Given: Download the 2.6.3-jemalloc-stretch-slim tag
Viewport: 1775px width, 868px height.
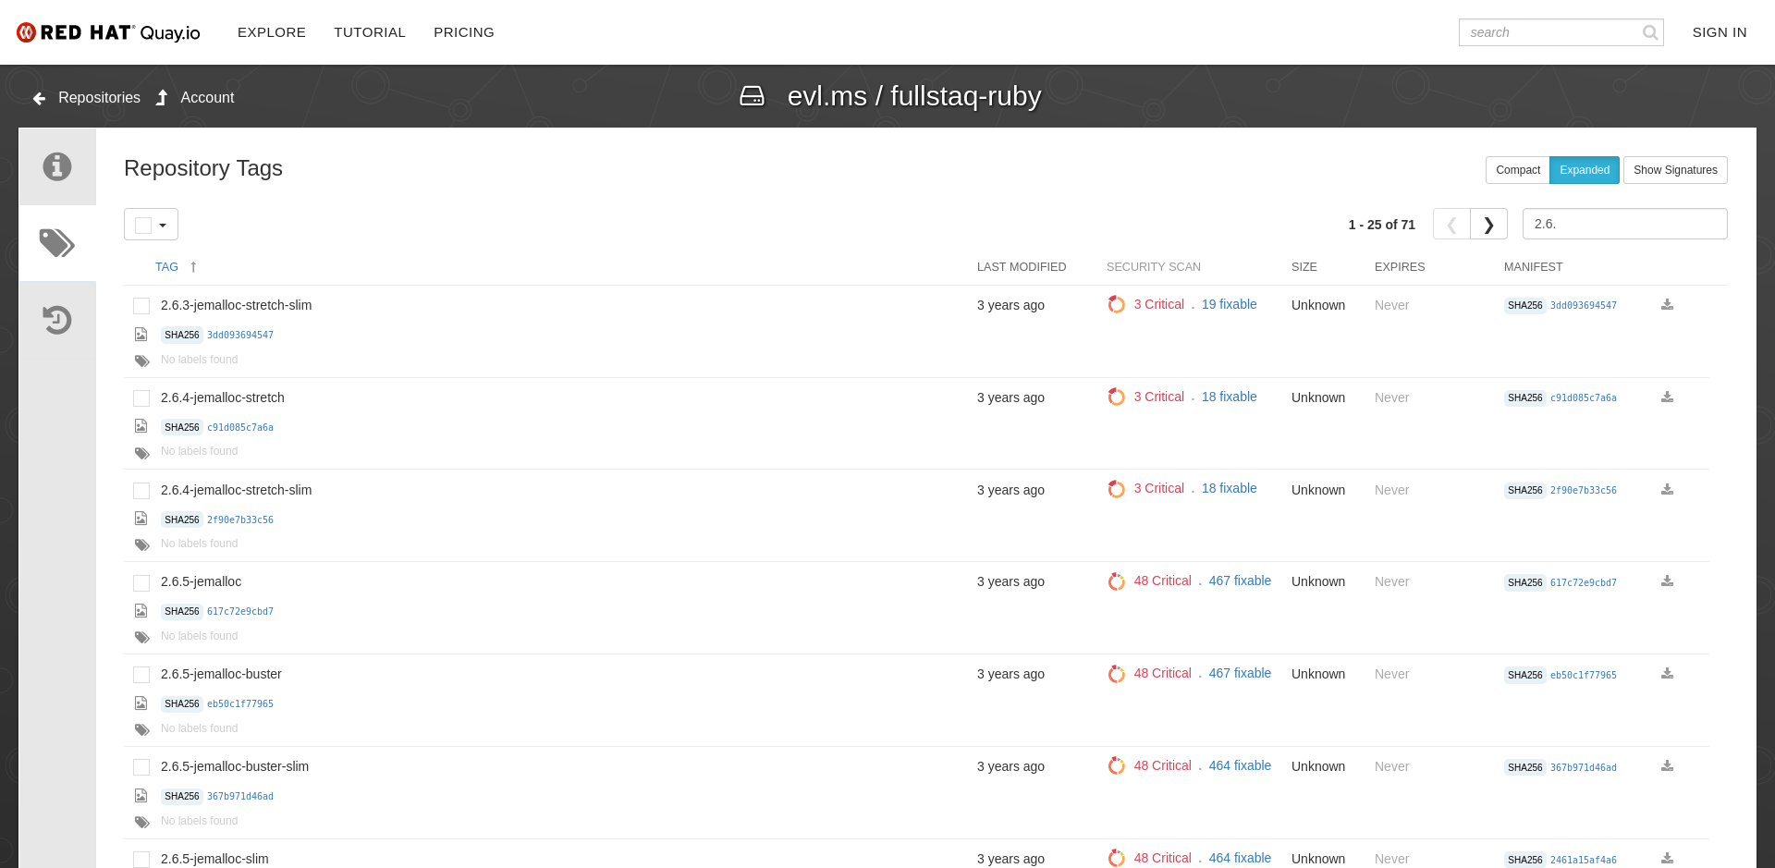Looking at the screenshot, I should (1667, 305).
